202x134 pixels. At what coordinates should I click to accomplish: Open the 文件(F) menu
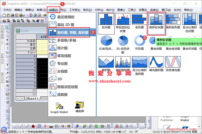(7, 10)
